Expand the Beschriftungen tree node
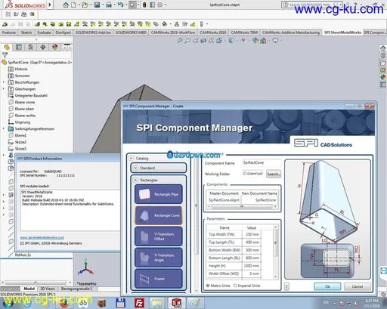This screenshot has width=387, height=309. (4, 82)
